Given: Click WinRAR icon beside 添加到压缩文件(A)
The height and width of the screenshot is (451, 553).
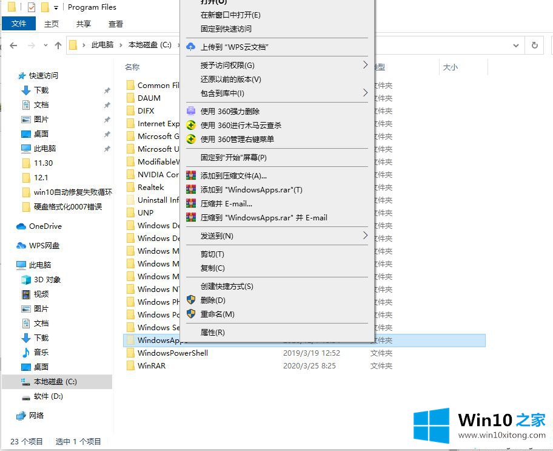Looking at the screenshot, I should coord(191,175).
